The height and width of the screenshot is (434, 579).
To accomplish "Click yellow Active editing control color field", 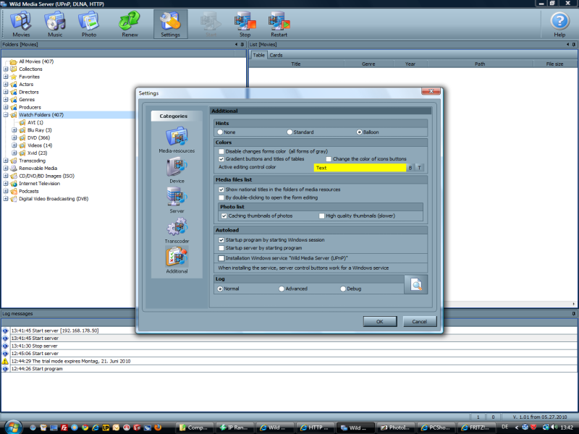I will click(x=360, y=168).
